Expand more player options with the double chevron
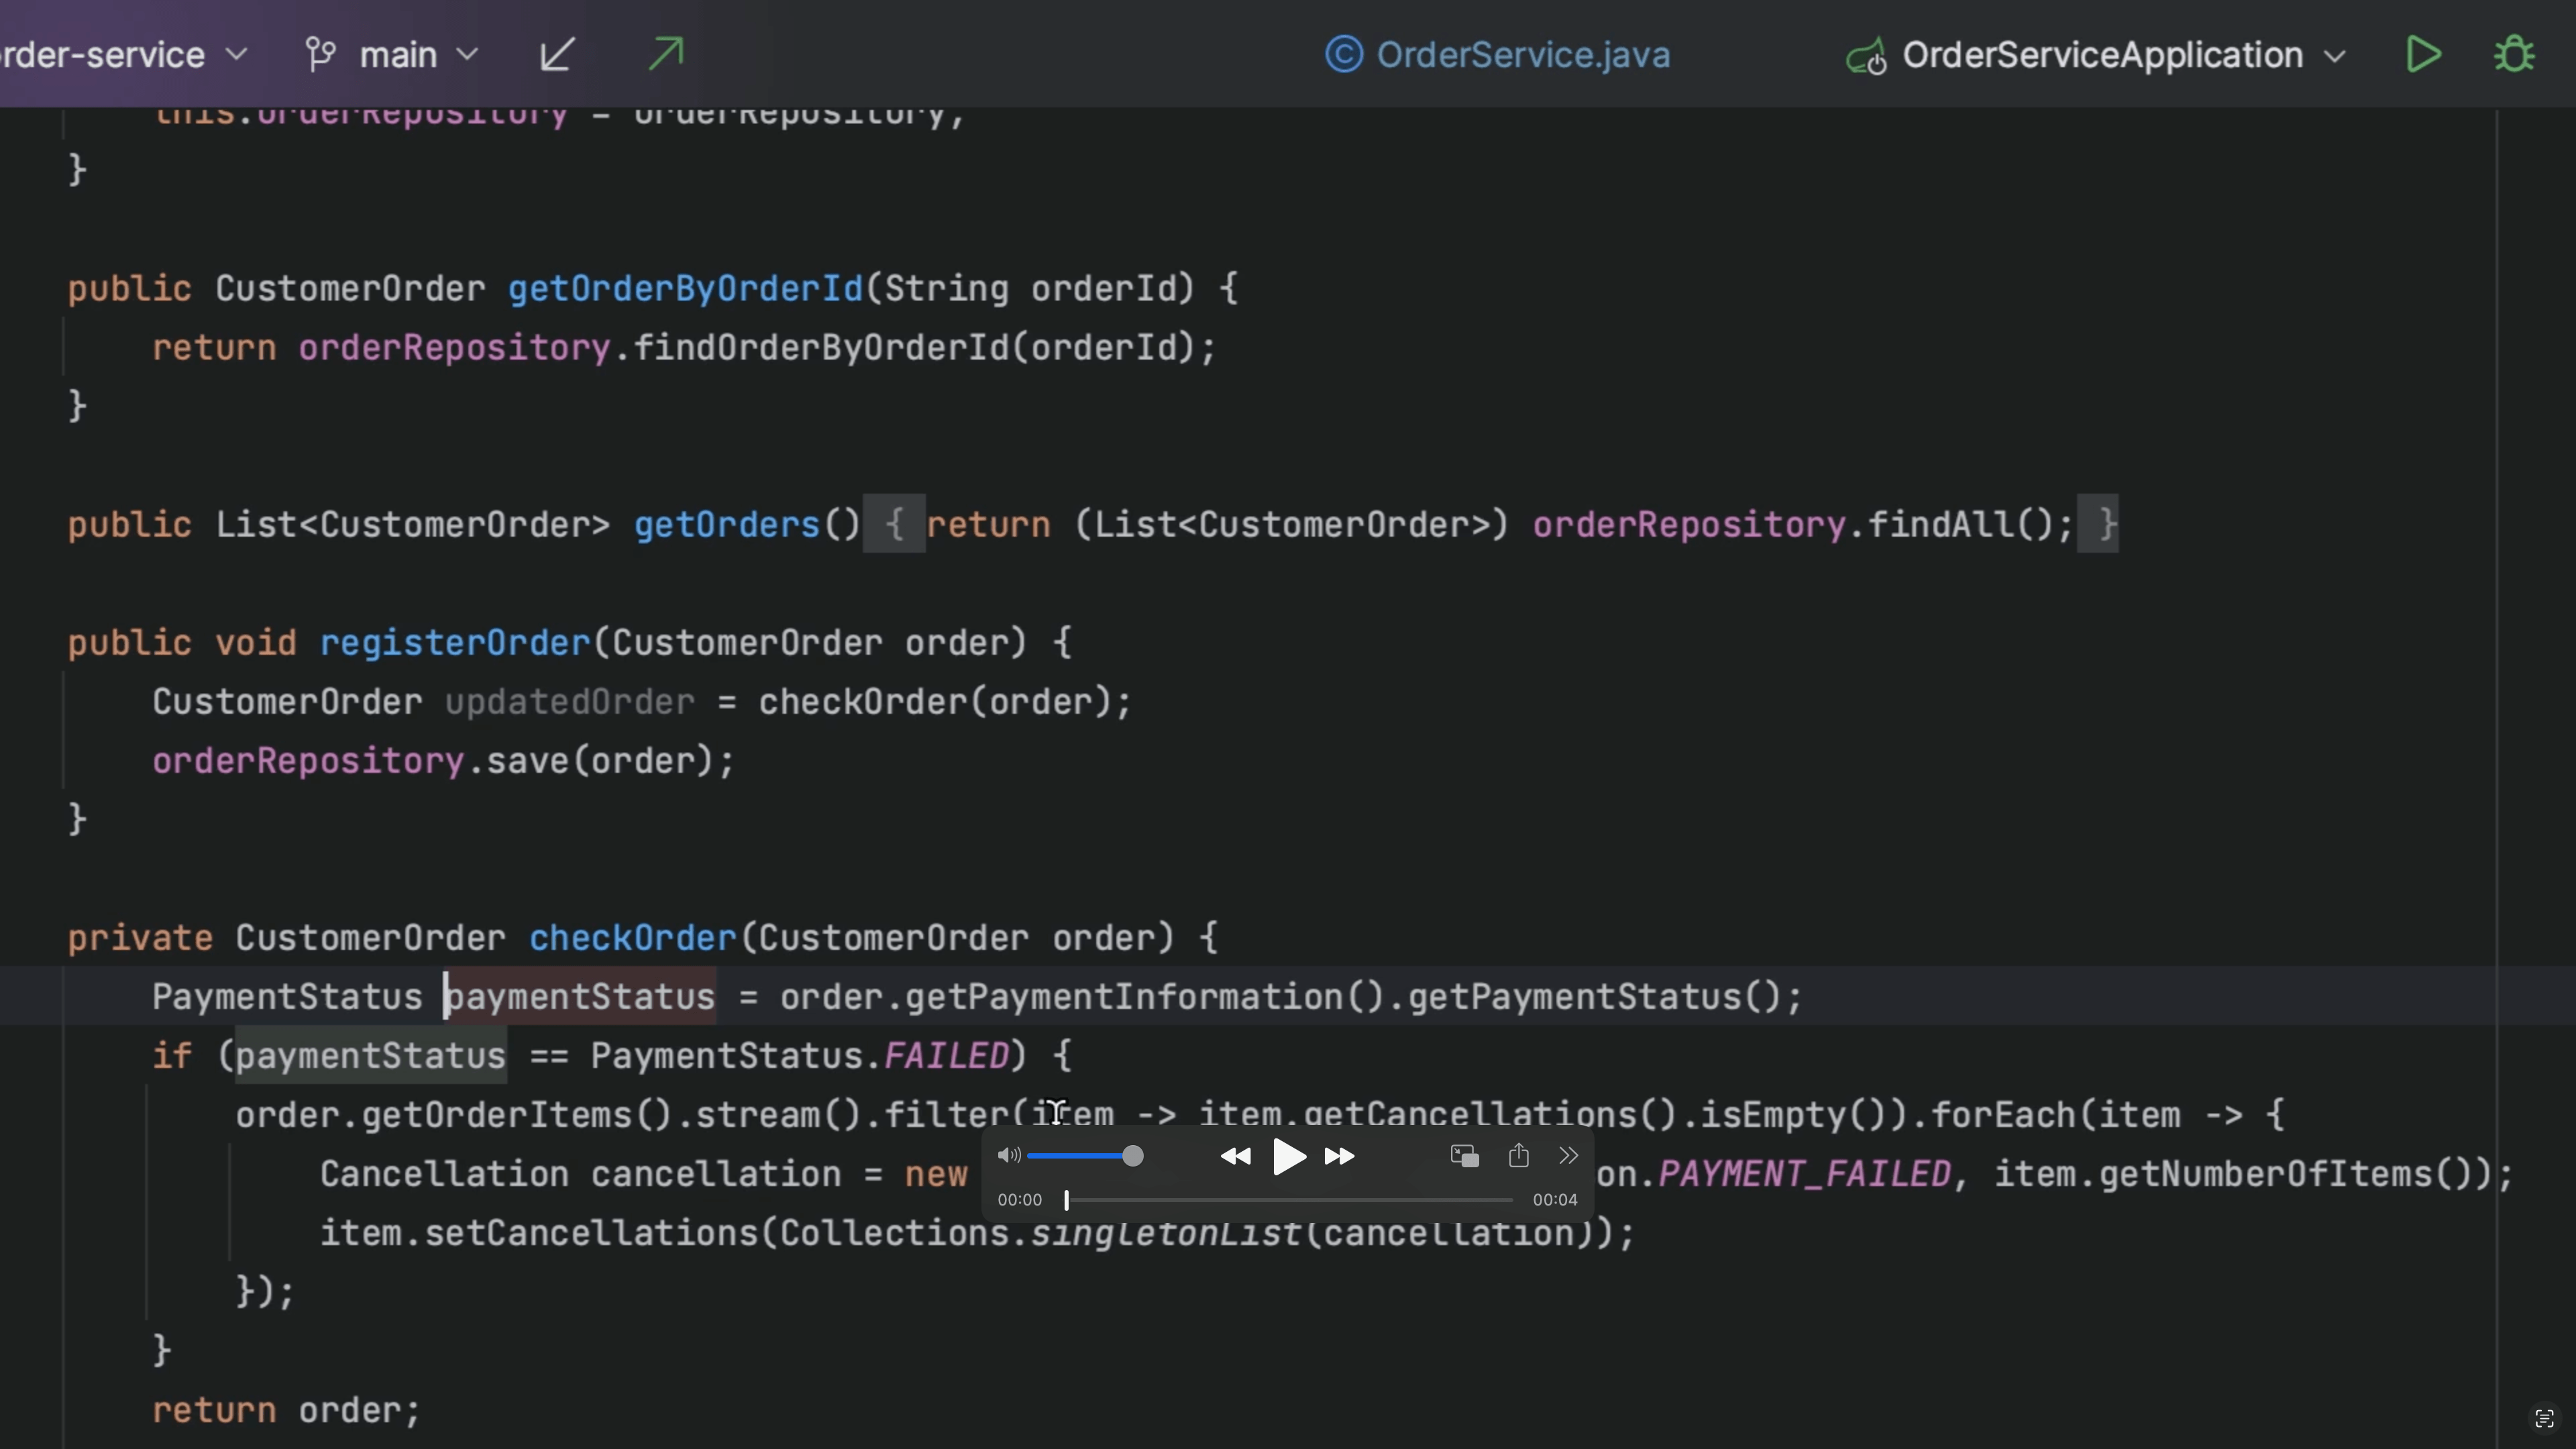2576x1449 pixels. (x=1568, y=1156)
